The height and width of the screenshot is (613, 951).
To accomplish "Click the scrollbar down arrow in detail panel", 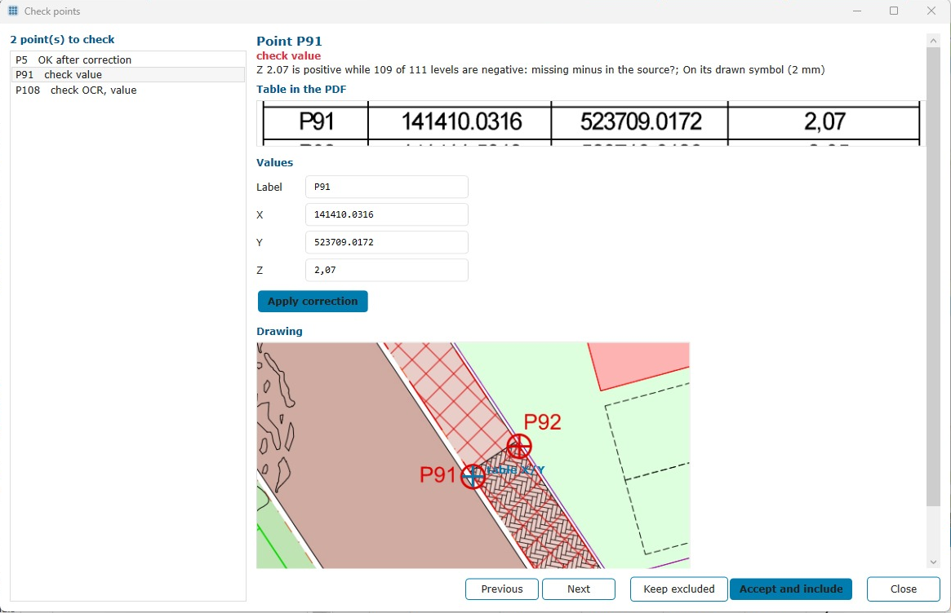I will pos(933,562).
